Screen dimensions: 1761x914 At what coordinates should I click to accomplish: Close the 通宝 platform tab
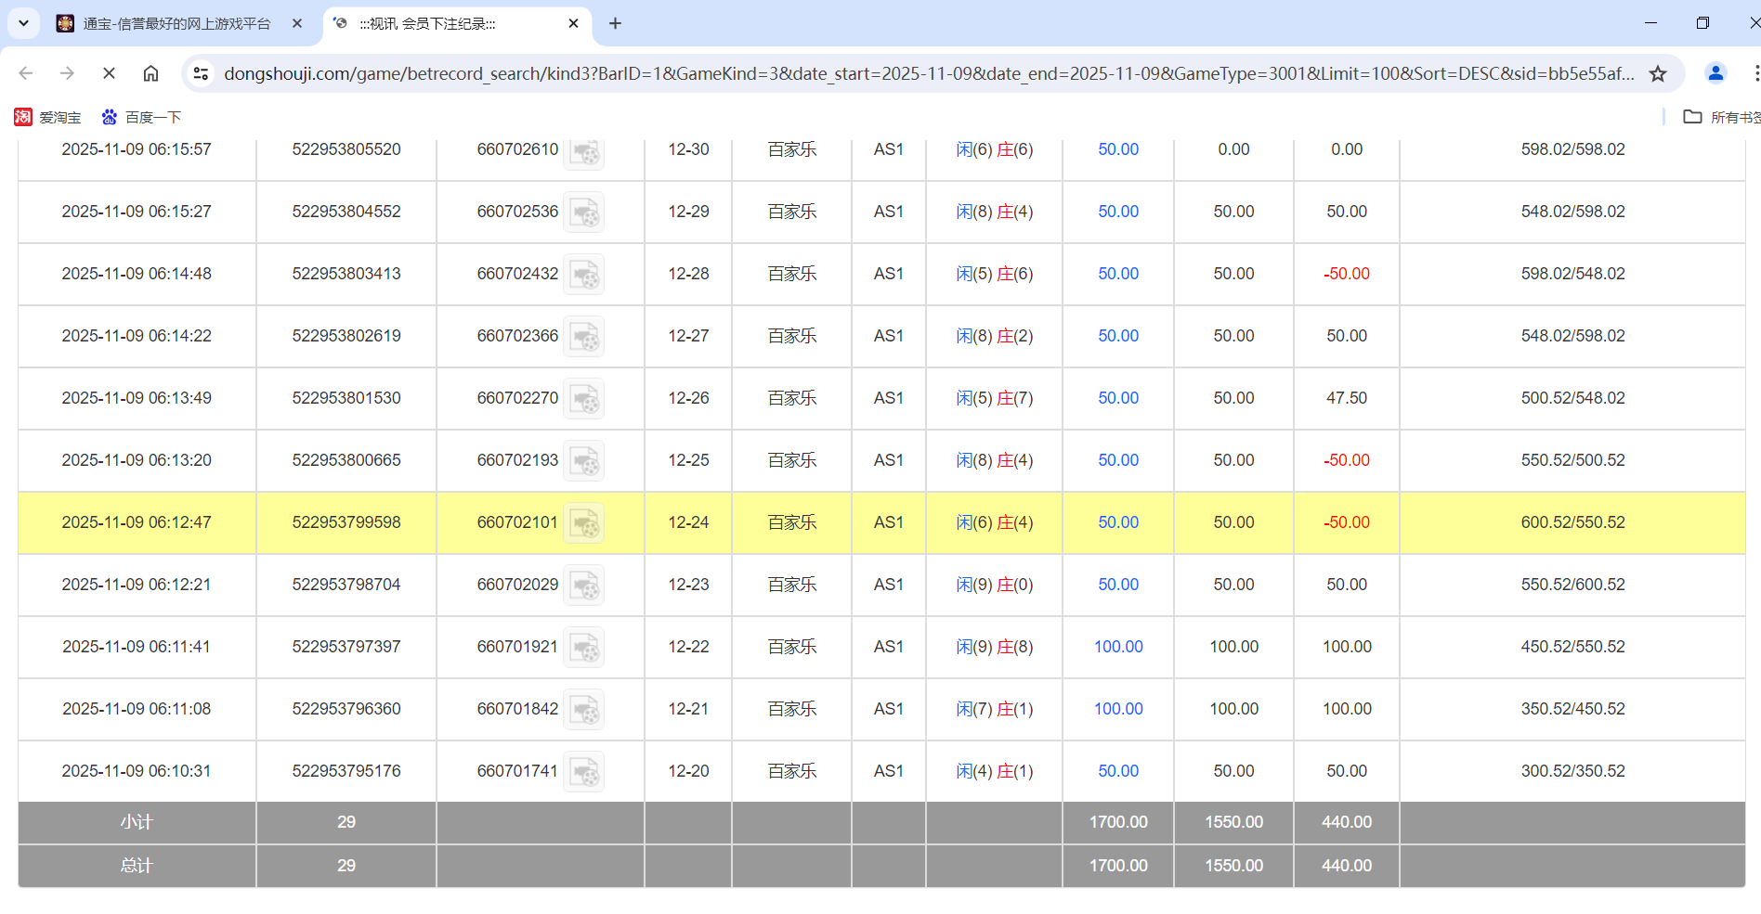point(297,23)
